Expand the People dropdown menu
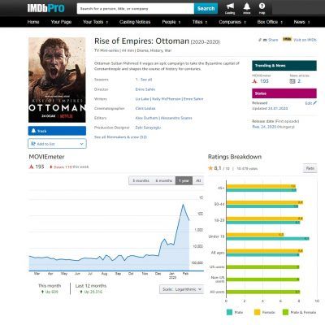325x325 pixels. pos(171,22)
